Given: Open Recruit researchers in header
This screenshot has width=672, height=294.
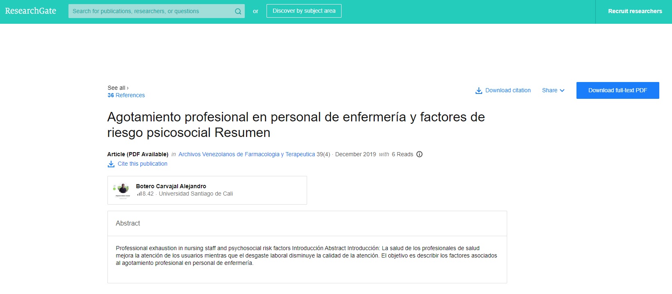Looking at the screenshot, I should pyautogui.click(x=635, y=11).
